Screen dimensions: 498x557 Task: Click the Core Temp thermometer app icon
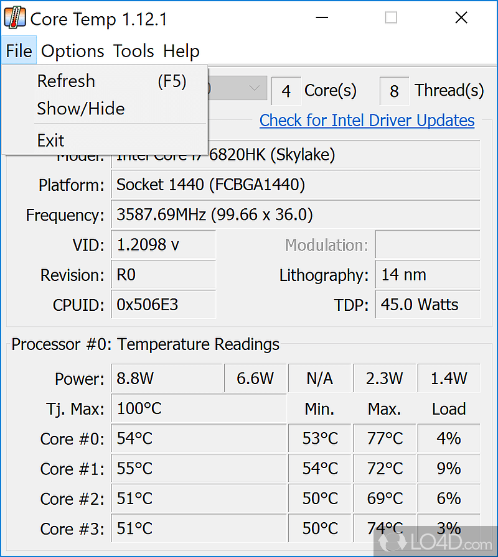(14, 18)
